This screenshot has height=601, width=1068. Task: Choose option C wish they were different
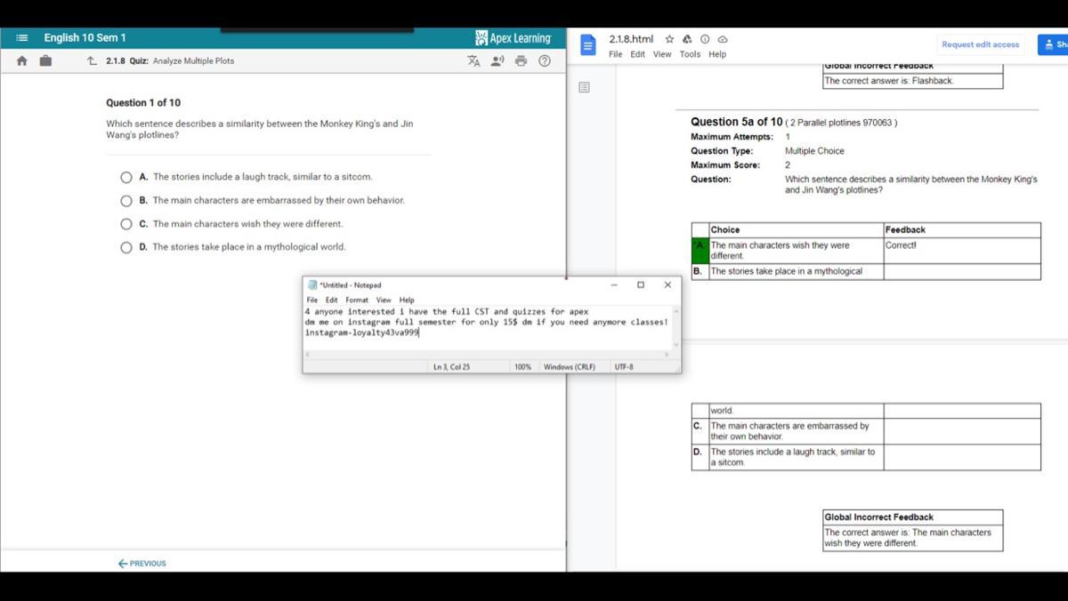tap(126, 224)
